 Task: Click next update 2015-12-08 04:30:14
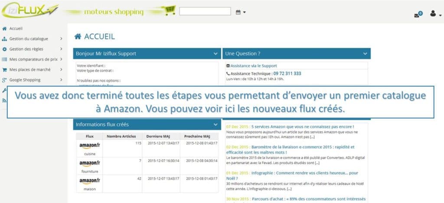point(202,161)
